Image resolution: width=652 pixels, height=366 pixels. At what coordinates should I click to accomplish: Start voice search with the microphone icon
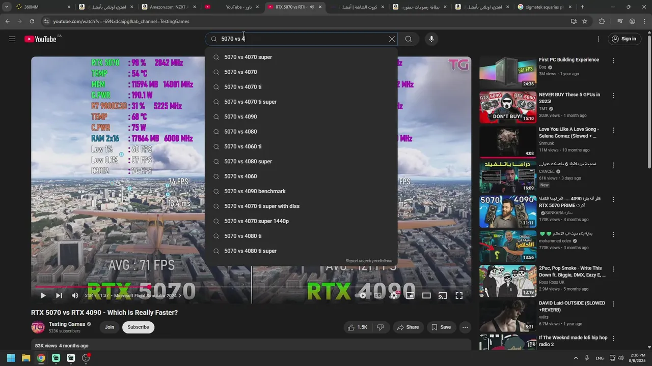point(431,39)
